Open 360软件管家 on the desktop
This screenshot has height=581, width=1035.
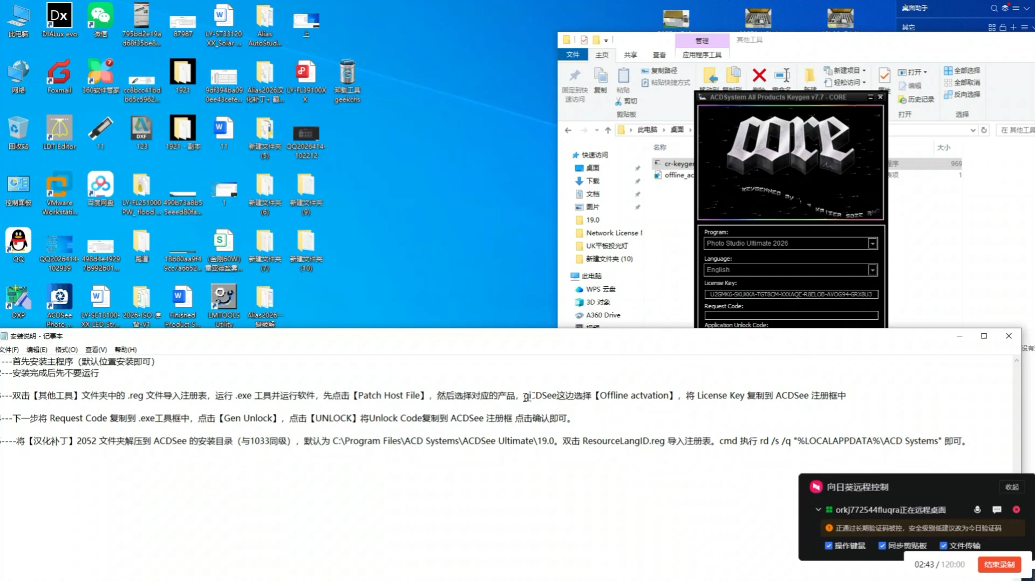pos(100,77)
